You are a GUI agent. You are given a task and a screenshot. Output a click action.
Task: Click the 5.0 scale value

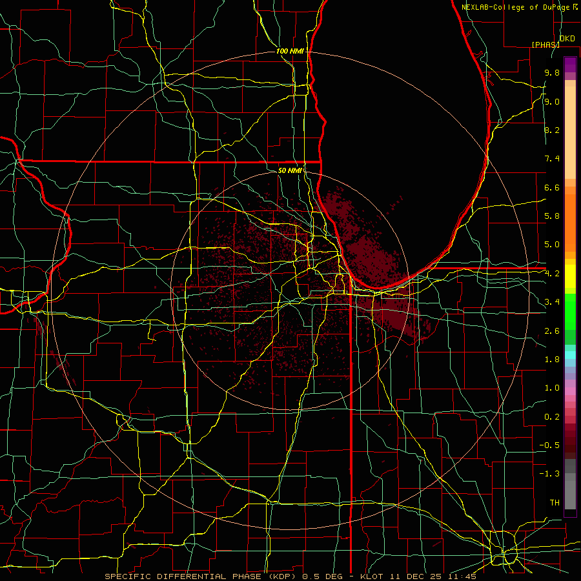tap(552, 245)
